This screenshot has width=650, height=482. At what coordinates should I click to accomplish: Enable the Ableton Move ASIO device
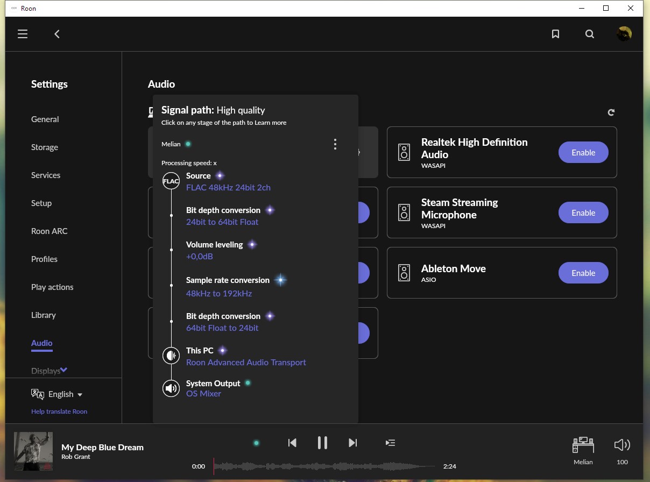tap(583, 273)
